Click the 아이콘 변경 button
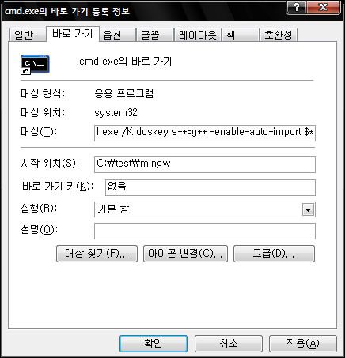345x358 pixels. pos(185,254)
